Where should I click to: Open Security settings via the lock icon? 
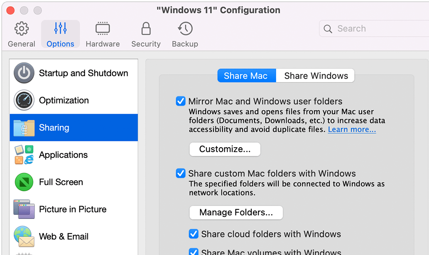[146, 34]
